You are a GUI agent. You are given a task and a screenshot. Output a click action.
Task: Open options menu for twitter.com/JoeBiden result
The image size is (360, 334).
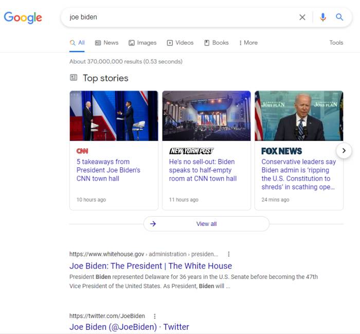click(x=155, y=316)
